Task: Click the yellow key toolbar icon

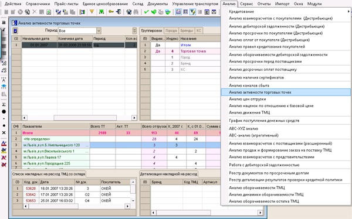Action: click(111, 12)
